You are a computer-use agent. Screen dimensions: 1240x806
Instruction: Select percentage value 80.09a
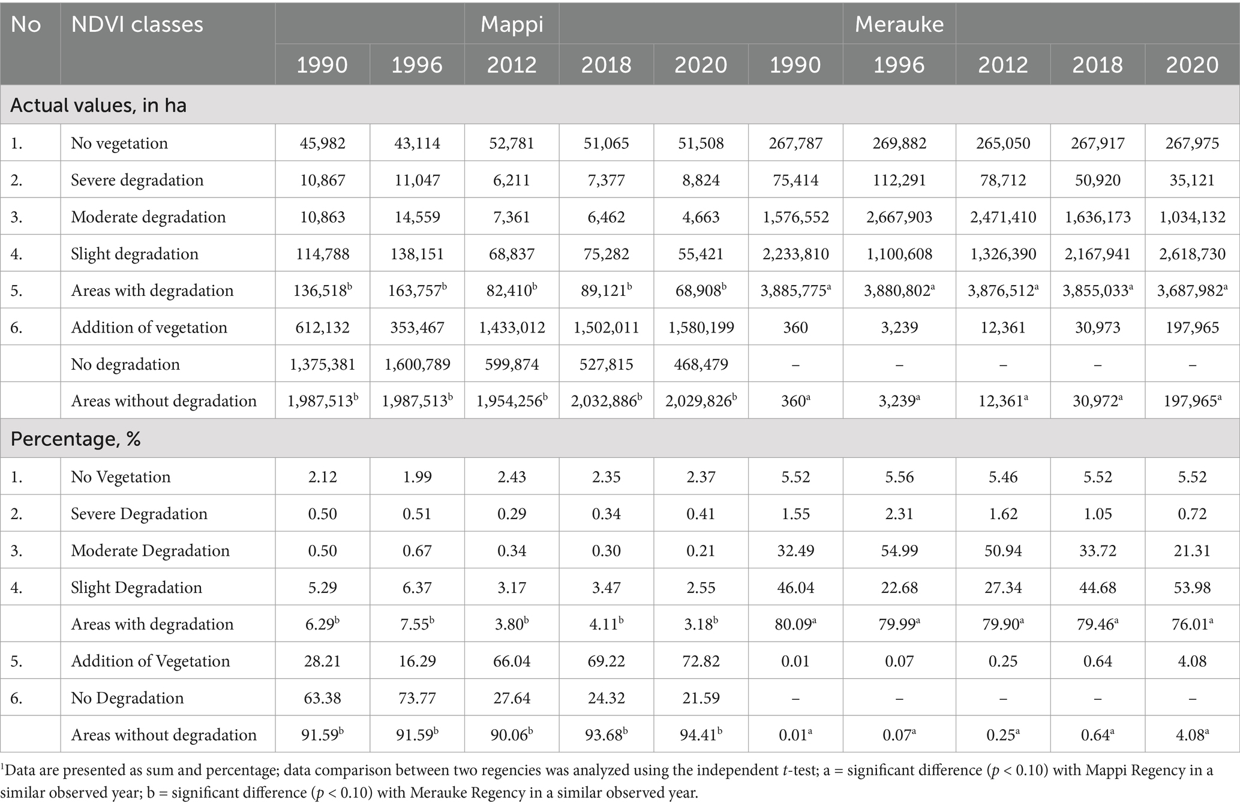click(x=795, y=624)
